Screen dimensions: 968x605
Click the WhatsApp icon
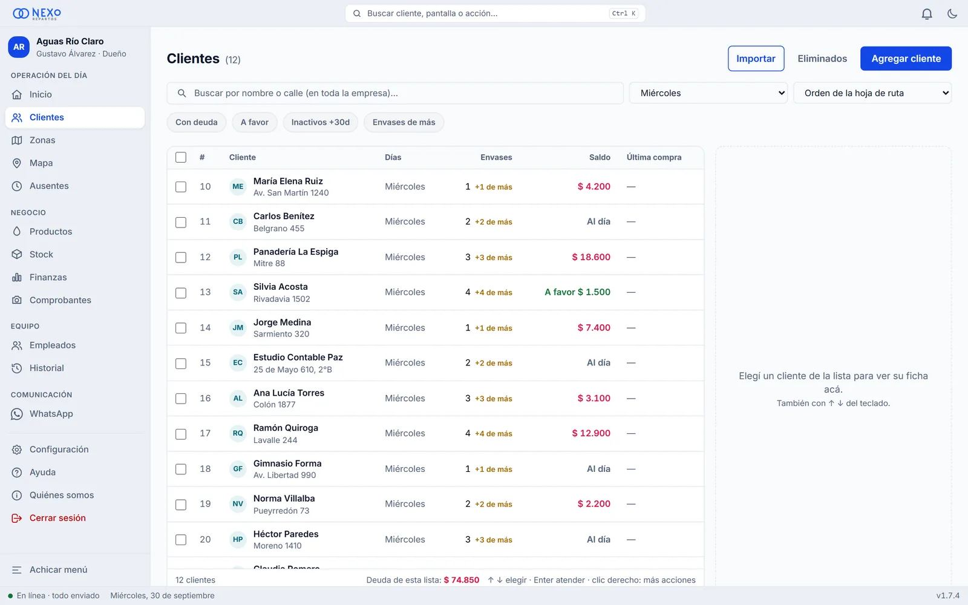click(x=17, y=414)
